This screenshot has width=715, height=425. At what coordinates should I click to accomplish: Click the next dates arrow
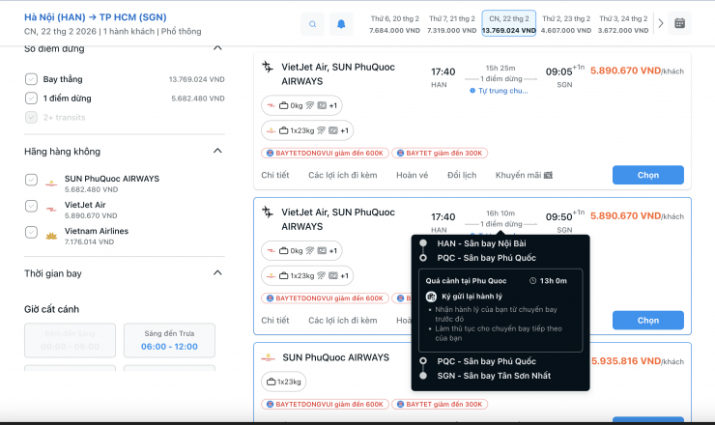pyautogui.click(x=660, y=24)
